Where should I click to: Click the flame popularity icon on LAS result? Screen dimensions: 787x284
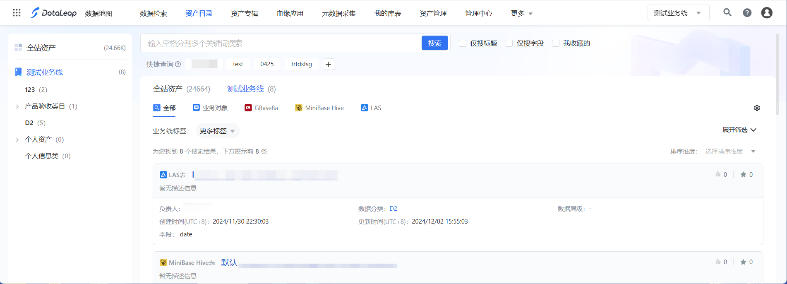pos(718,175)
